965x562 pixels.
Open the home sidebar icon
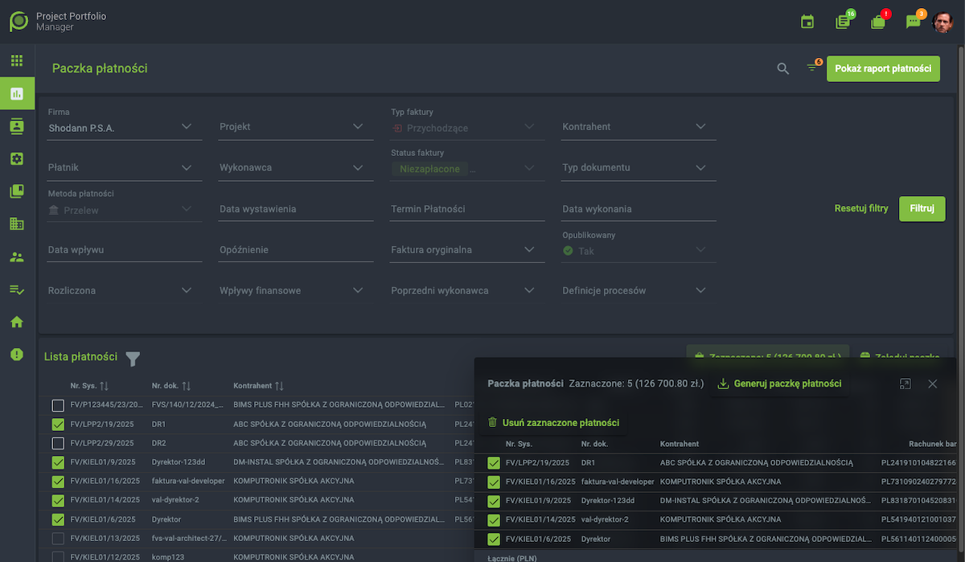17,322
